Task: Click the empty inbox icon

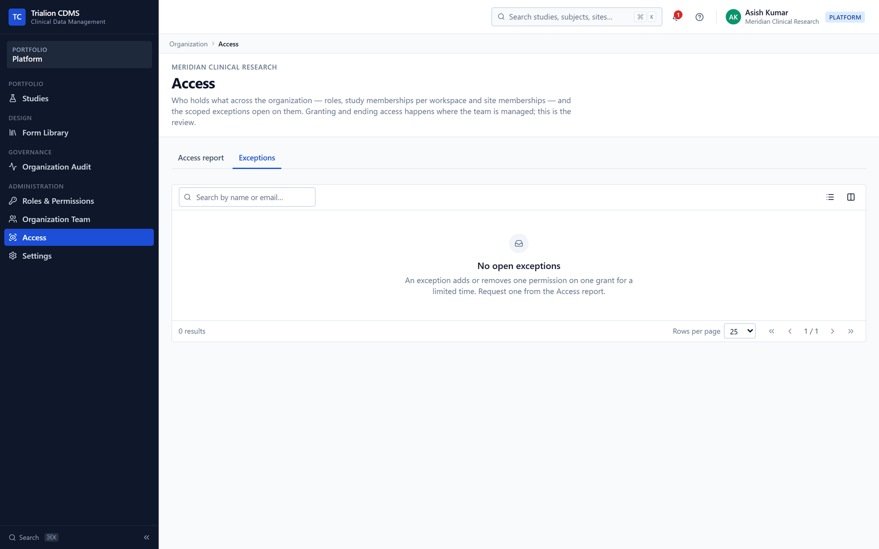Action: tap(519, 243)
